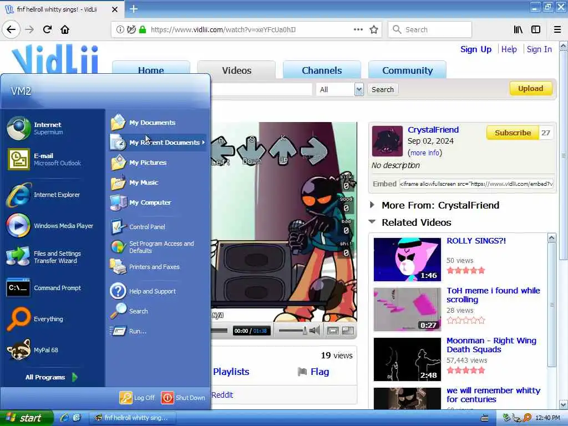Viewport: 568px width, 426px height.
Task: Open page actions three-dot menu
Action: coord(358,29)
